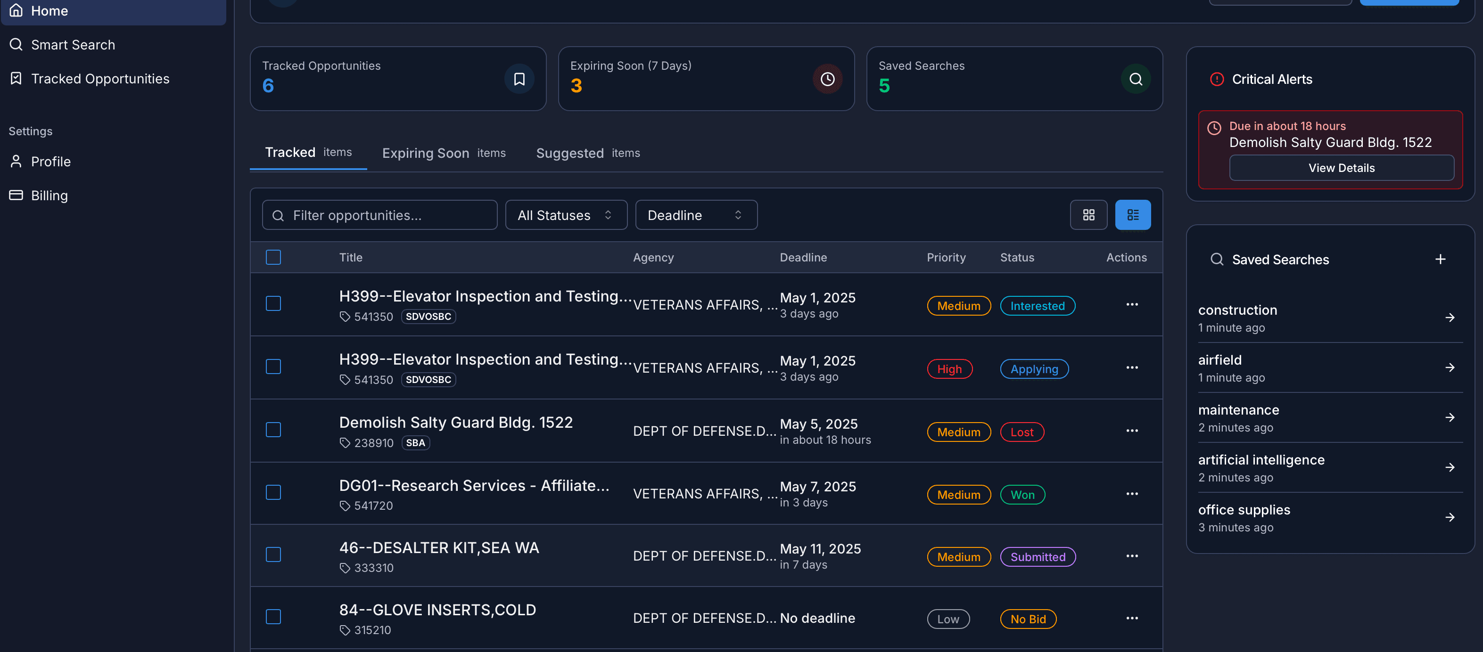This screenshot has height=652, width=1483.
Task: Focus the Filter opportunities input
Action: click(x=379, y=215)
